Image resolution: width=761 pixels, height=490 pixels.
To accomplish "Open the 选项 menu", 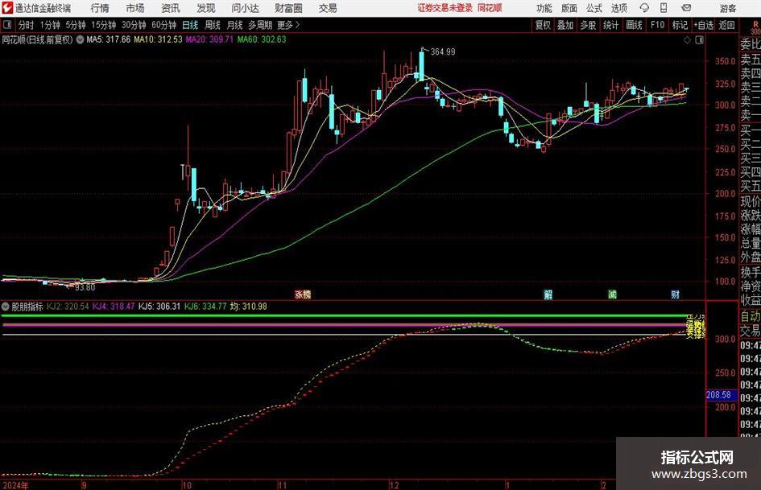I will (x=618, y=8).
